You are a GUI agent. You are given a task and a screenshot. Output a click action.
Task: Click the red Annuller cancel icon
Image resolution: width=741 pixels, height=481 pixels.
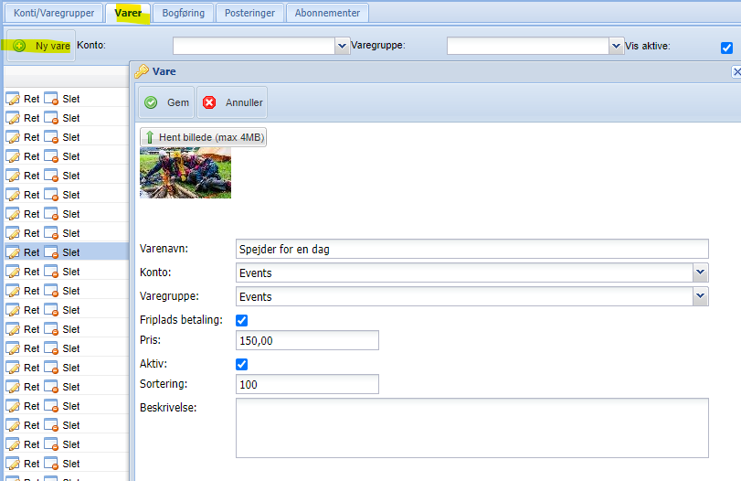pos(209,102)
